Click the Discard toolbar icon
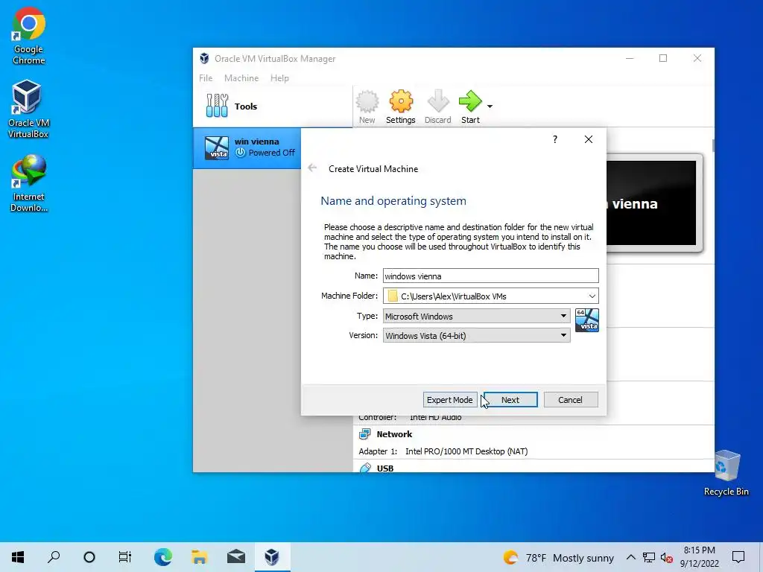The image size is (763, 572). [437, 107]
